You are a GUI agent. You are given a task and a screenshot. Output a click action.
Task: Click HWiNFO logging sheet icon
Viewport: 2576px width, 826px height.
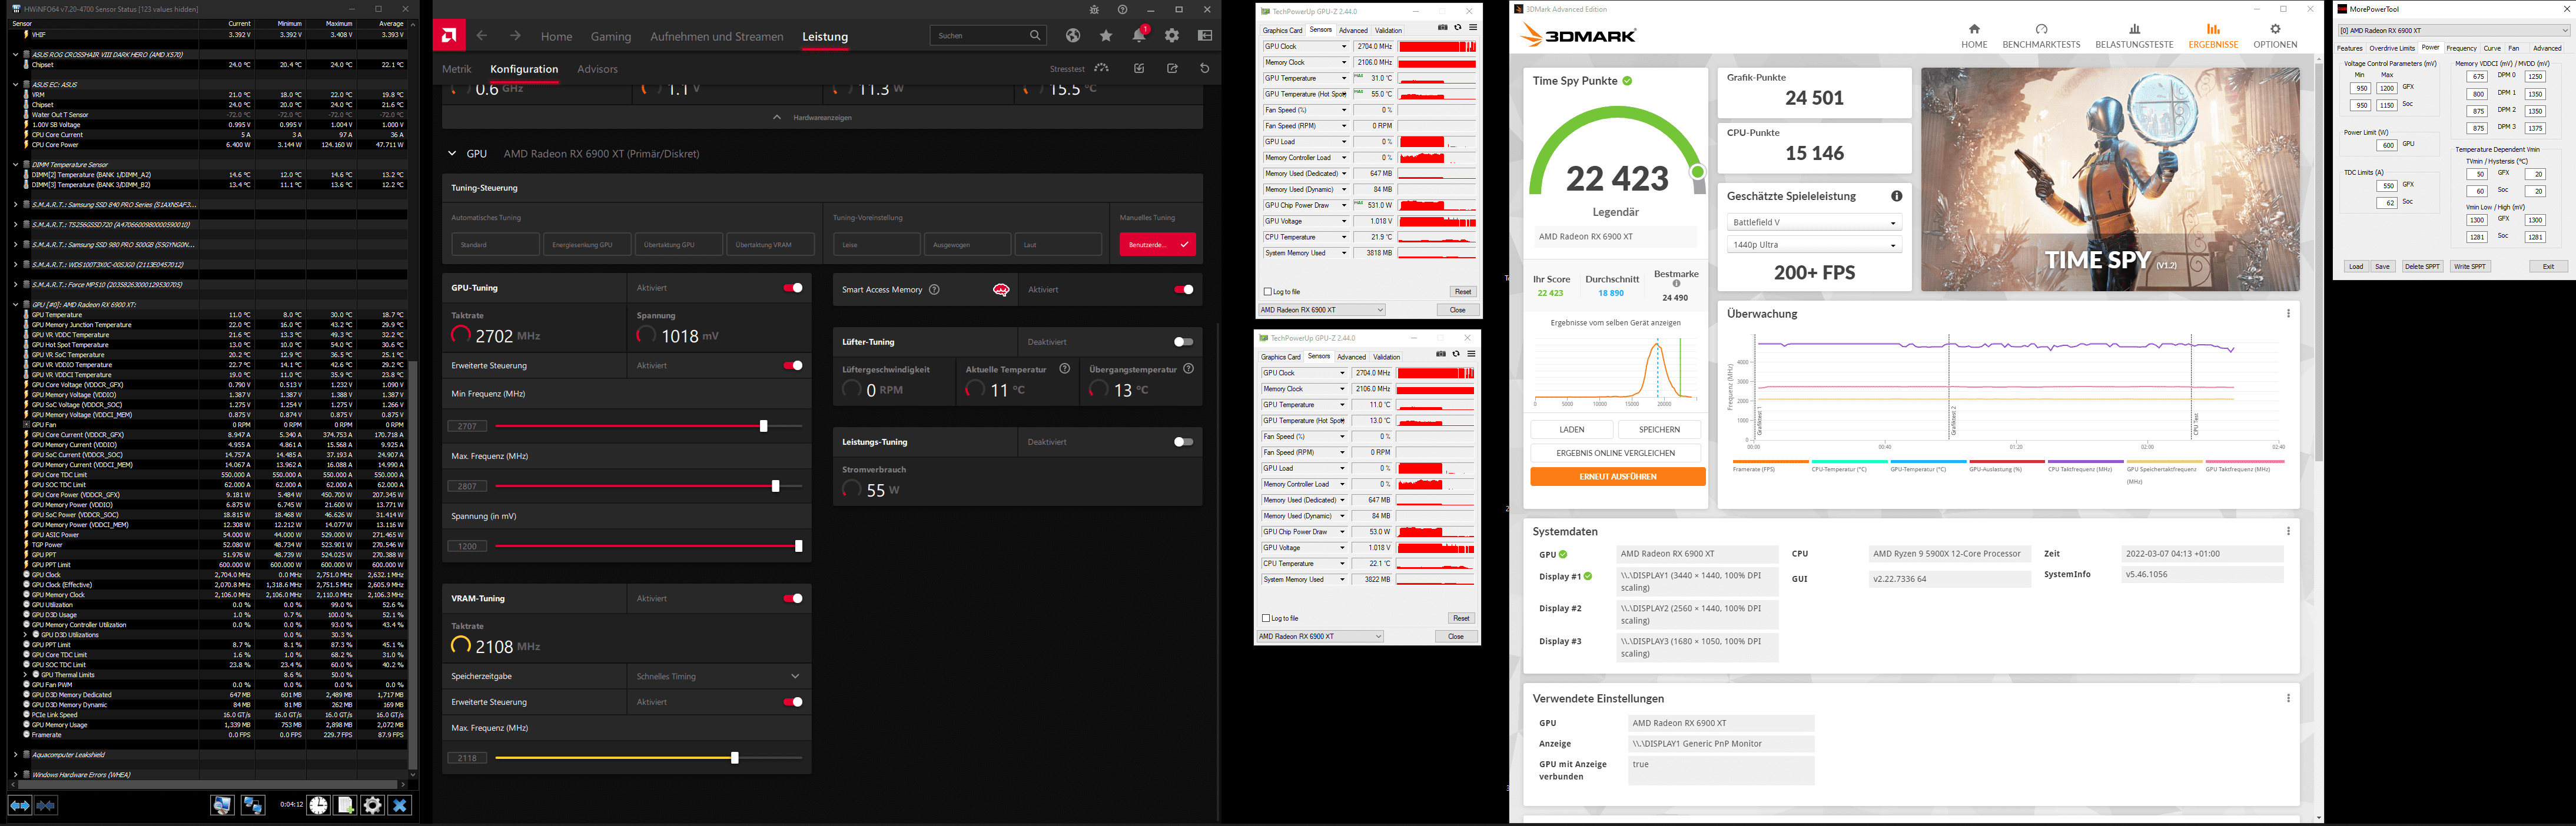[345, 805]
